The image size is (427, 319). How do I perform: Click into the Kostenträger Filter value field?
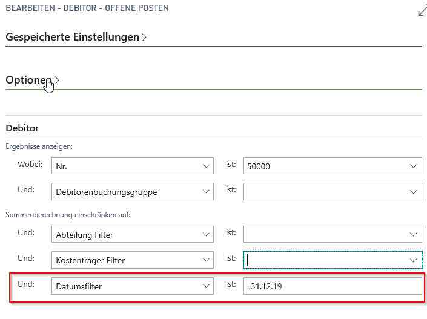pos(333,260)
